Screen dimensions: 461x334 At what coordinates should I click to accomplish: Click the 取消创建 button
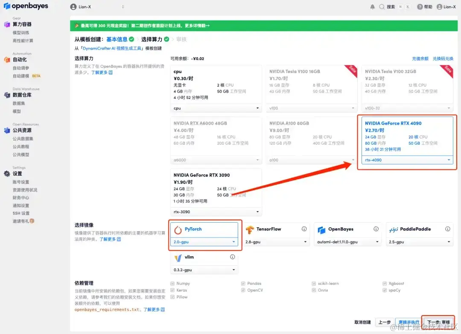[362, 322]
